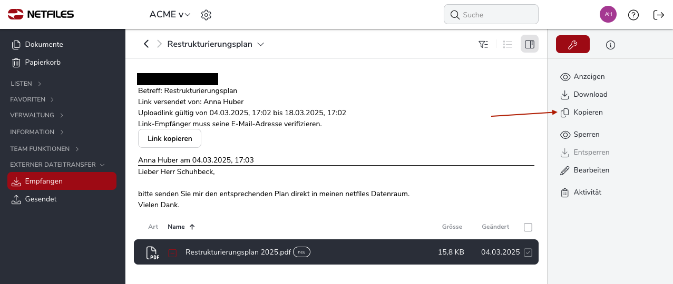This screenshot has height=284, width=673.
Task: Sort by the Name column header
Action: 176,227
